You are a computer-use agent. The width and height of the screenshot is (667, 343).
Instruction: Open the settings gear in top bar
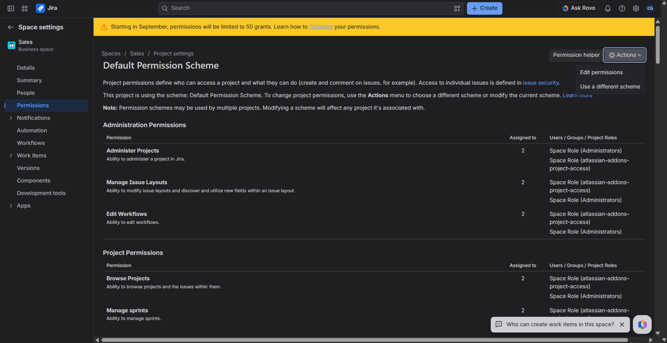click(x=636, y=8)
